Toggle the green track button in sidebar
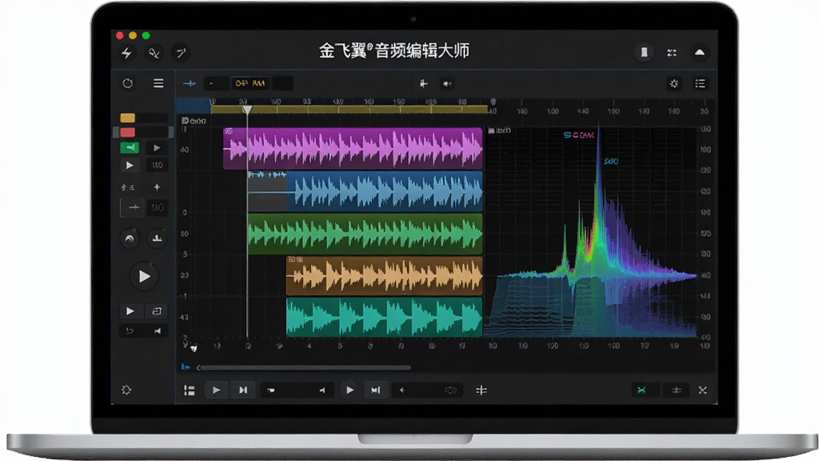Image resolution: width=819 pixels, height=461 pixels. 130,148
